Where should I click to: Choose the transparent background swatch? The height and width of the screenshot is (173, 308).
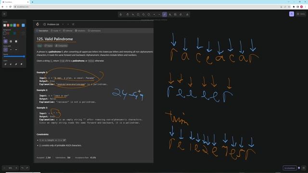[5, 33]
